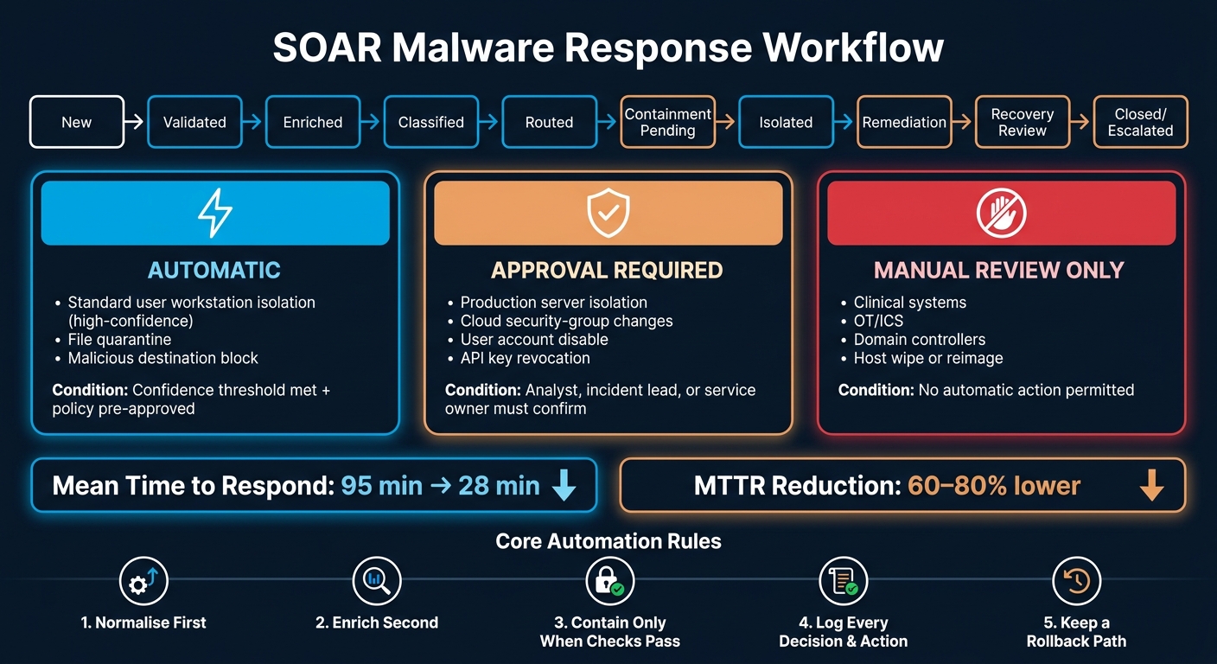The width and height of the screenshot is (1217, 664).
Task: Click '5. Keep a Rollback Path' label
Action: pos(1076,632)
